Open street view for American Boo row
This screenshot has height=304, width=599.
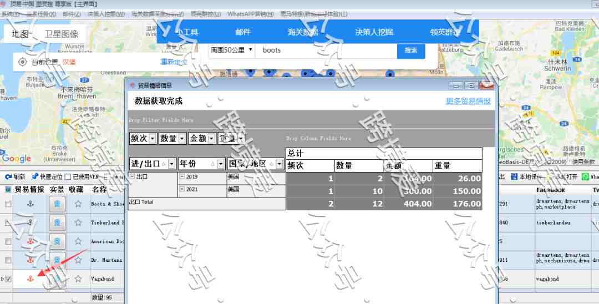click(x=57, y=241)
